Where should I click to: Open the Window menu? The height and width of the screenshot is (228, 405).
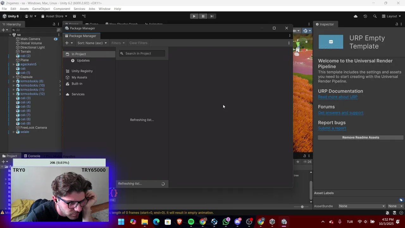(x=104, y=9)
